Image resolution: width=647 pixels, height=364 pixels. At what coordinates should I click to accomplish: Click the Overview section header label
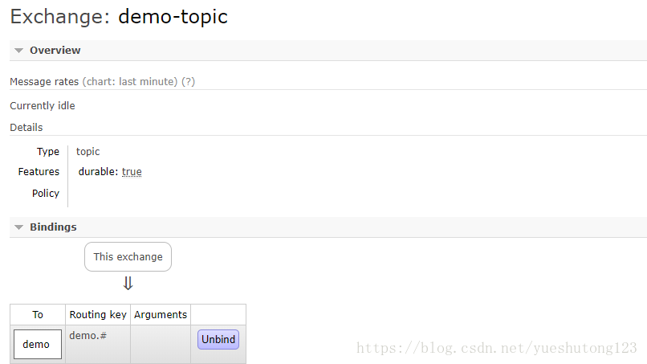click(55, 51)
